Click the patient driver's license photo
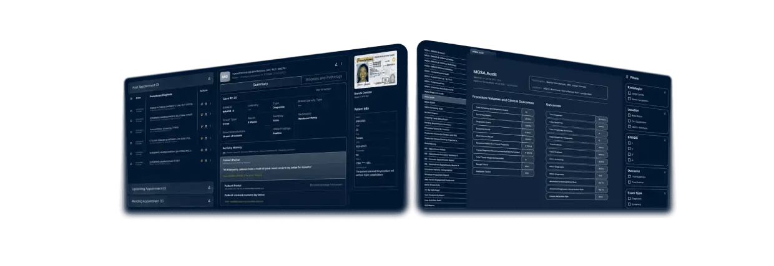The height and width of the screenshot is (266, 774). click(373, 72)
